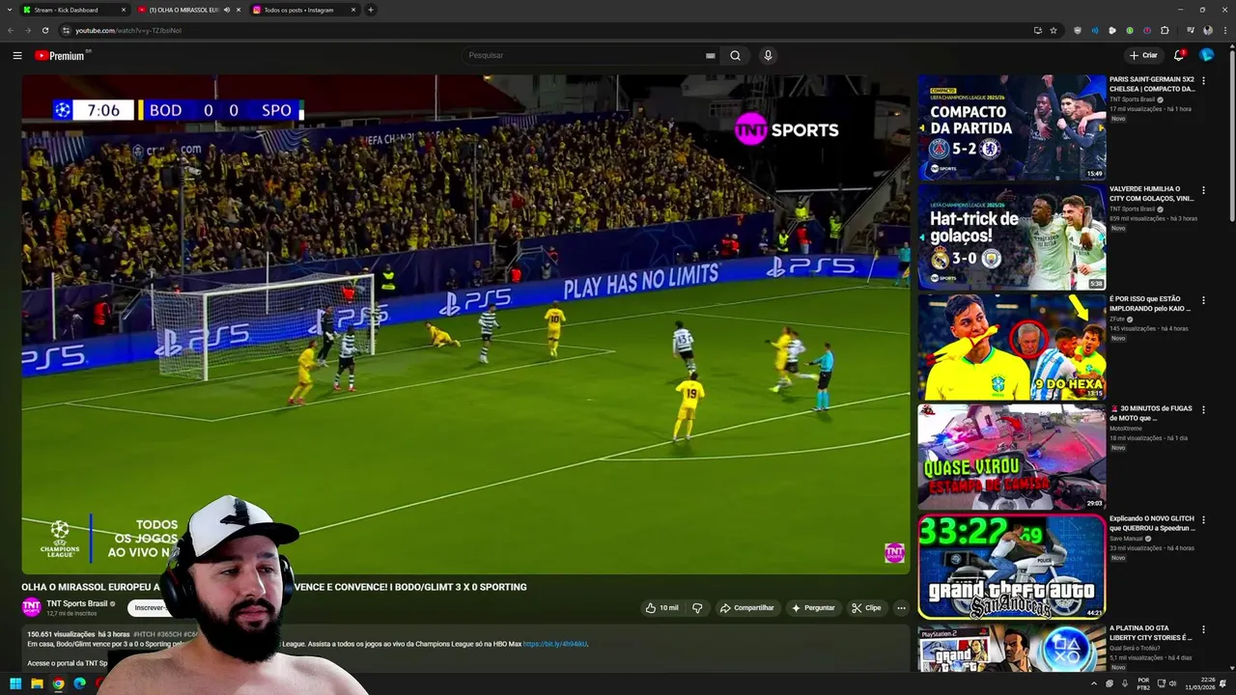Open 9 DO HEXA thumbnail video
This screenshot has width=1236, height=695.
pos(1011,347)
